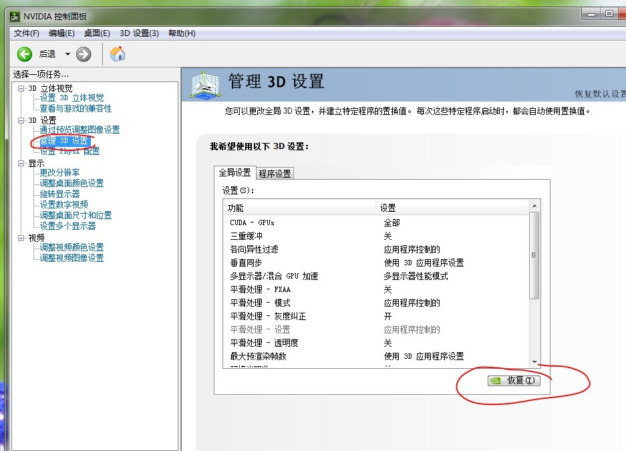This screenshot has height=451, width=626.
Task: Open the 桌面(E) menu
Action: coord(97,33)
